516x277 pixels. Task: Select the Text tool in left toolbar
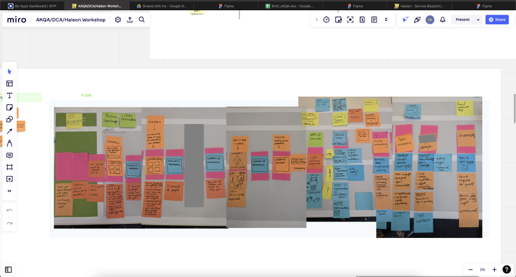tap(10, 95)
